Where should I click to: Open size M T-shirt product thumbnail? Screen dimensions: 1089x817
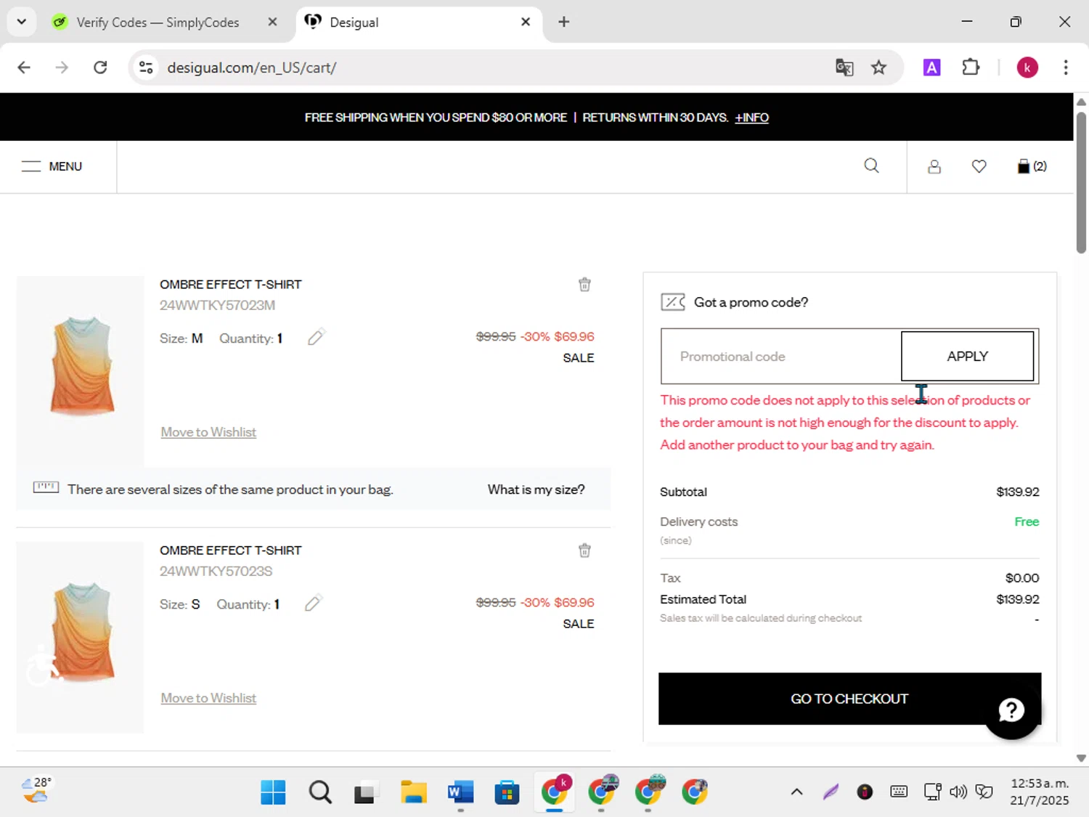point(81,370)
